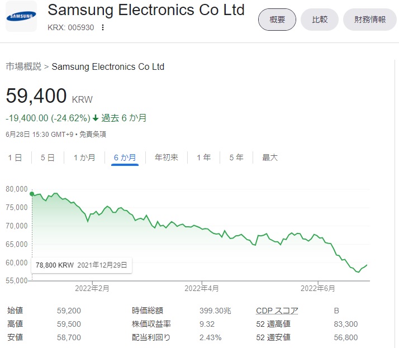Select the 5年 time range
Screen dimensions: 399x348
point(236,158)
